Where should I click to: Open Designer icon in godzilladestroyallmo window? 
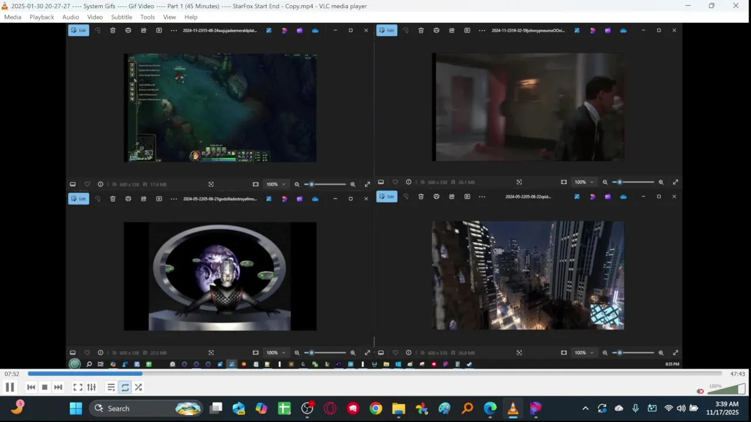point(285,199)
